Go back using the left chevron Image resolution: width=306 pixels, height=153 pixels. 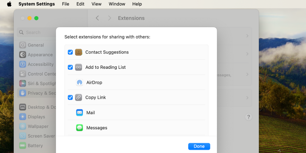click(97, 18)
